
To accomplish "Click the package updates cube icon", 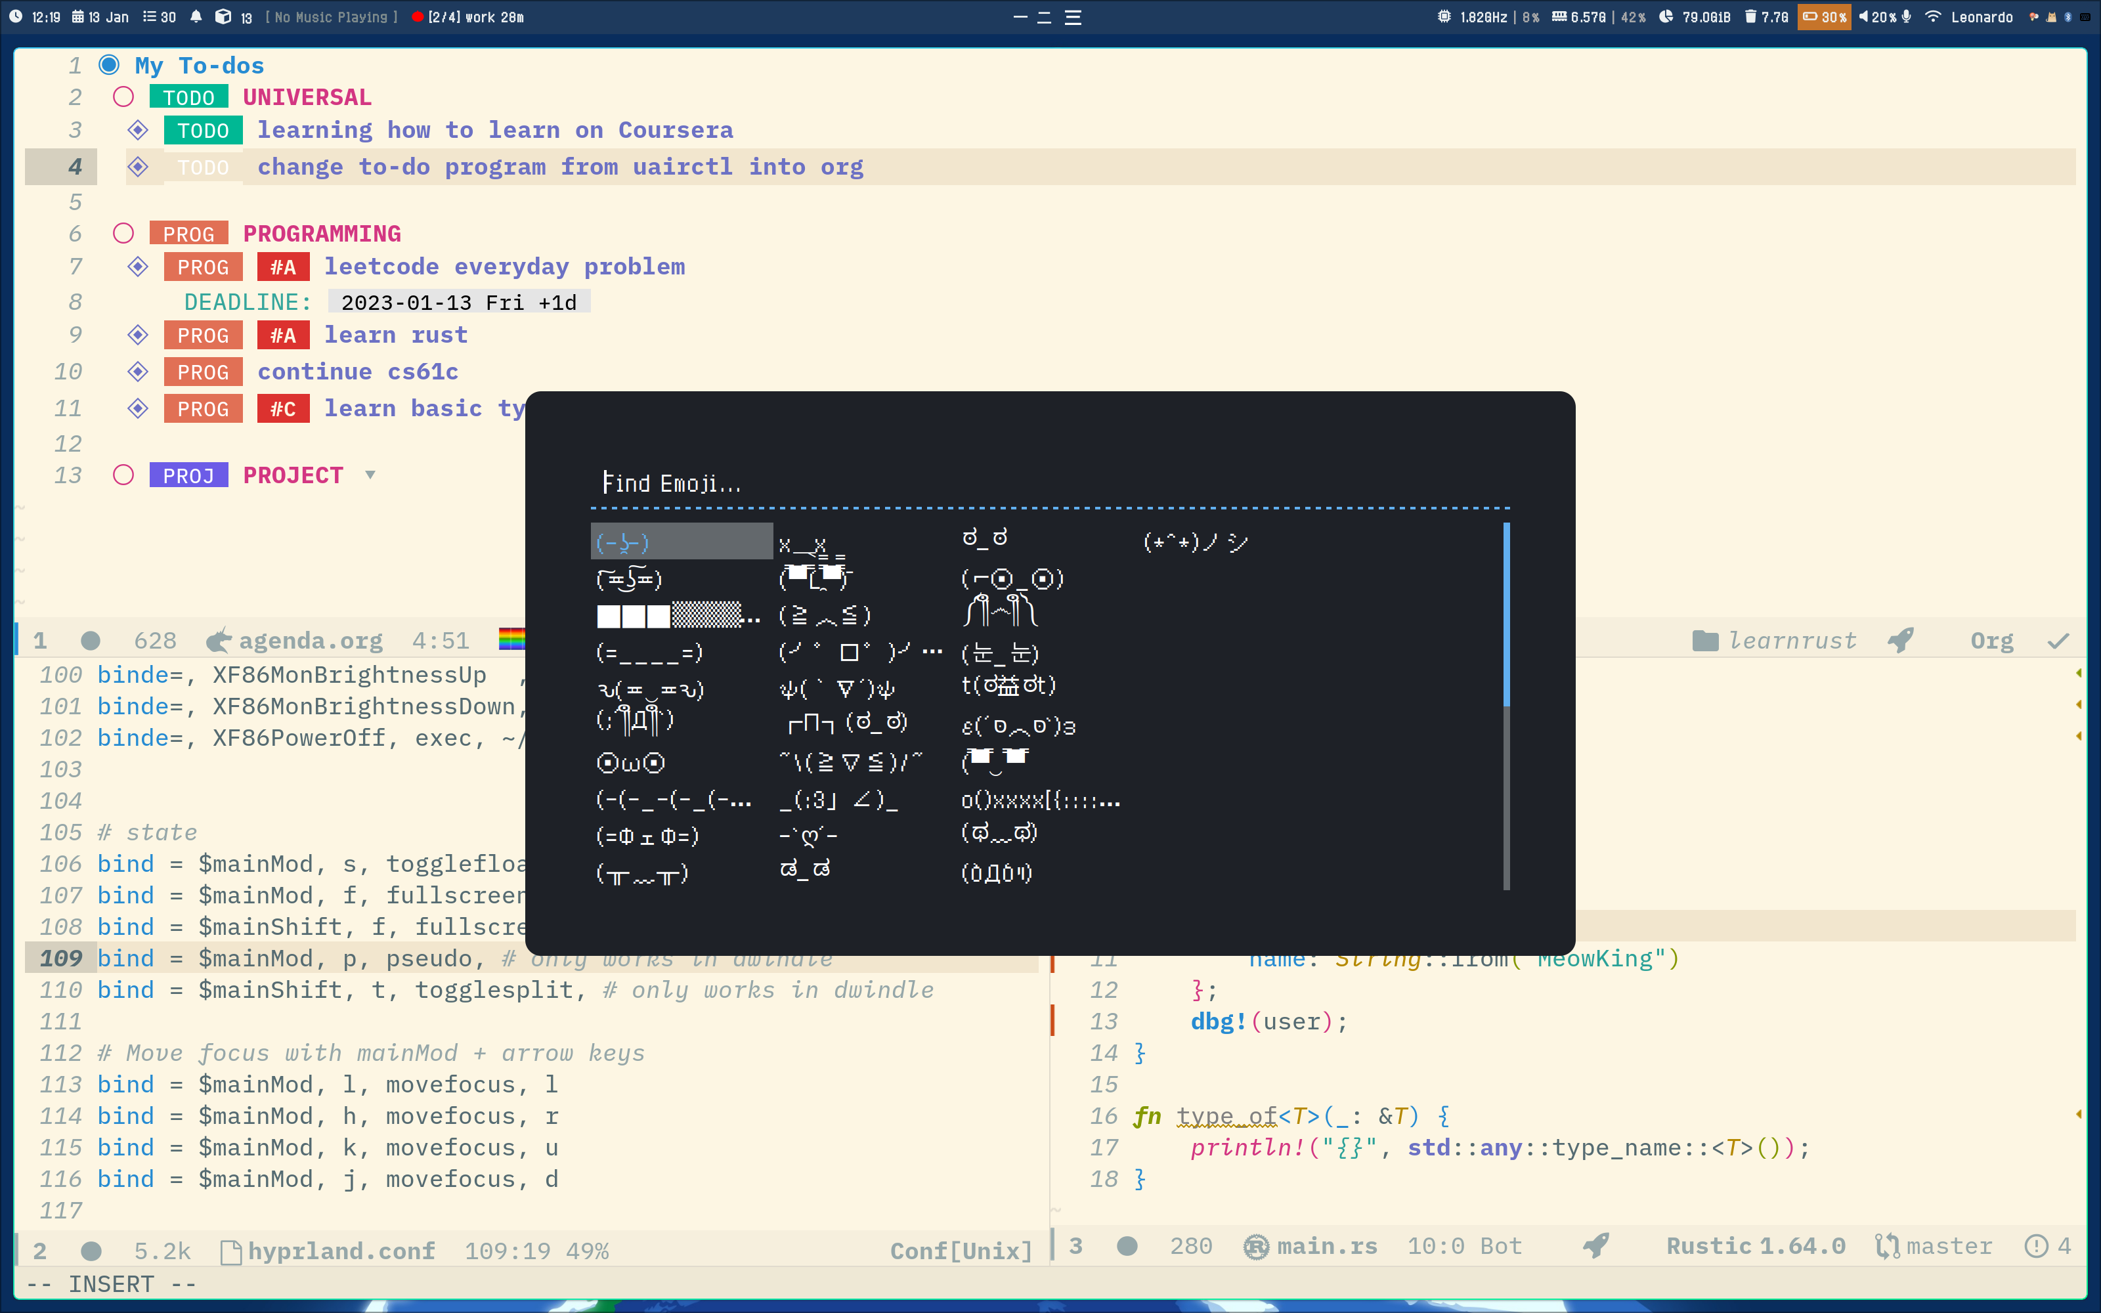I will coord(223,16).
